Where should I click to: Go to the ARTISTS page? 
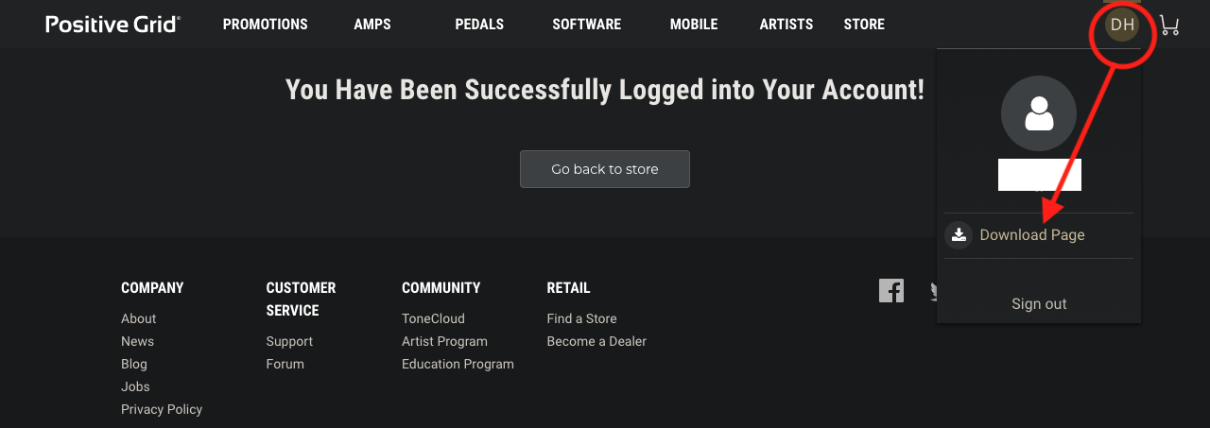tap(786, 25)
